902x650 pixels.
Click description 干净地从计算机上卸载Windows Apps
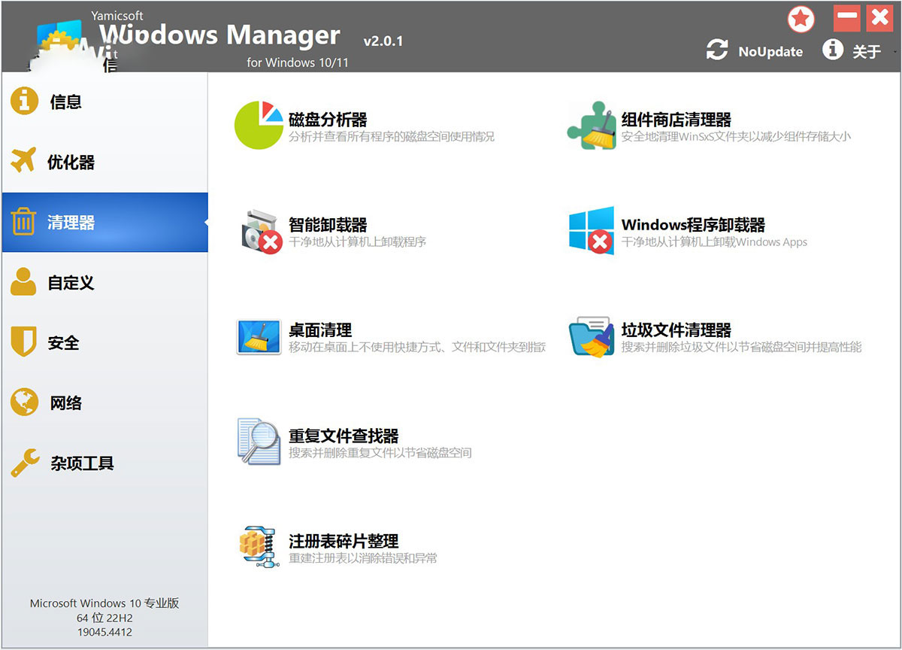714,242
